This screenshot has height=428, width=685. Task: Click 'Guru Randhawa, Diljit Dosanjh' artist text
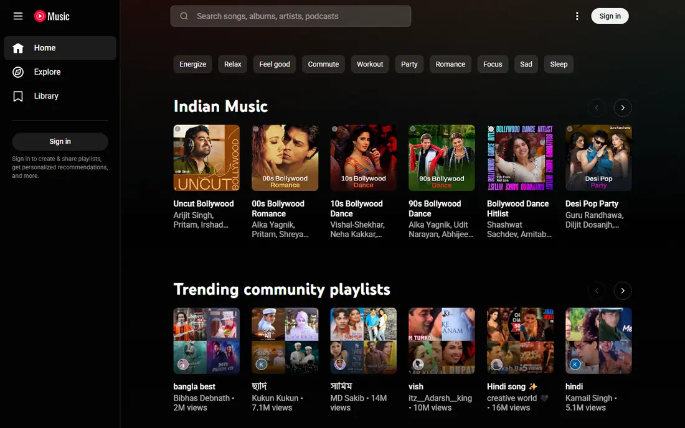595,220
